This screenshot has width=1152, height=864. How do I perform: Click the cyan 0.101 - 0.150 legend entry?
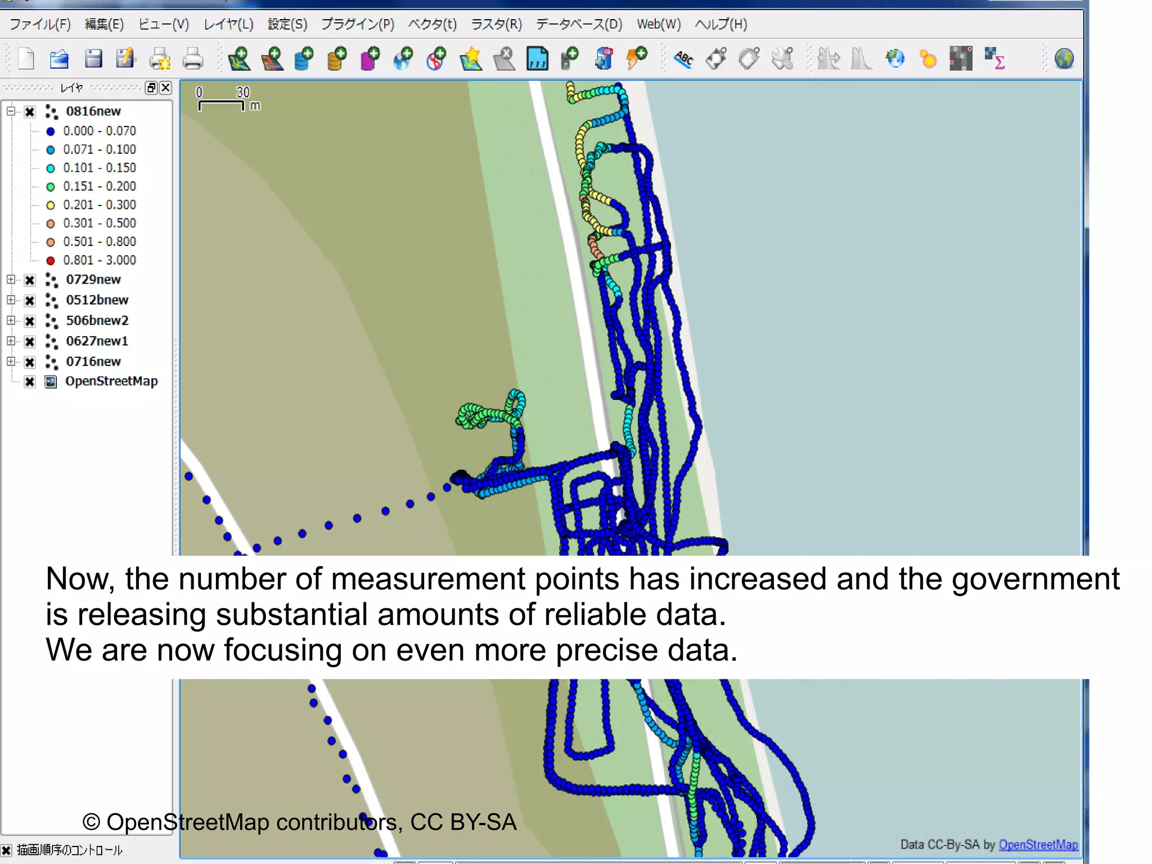[x=100, y=168]
